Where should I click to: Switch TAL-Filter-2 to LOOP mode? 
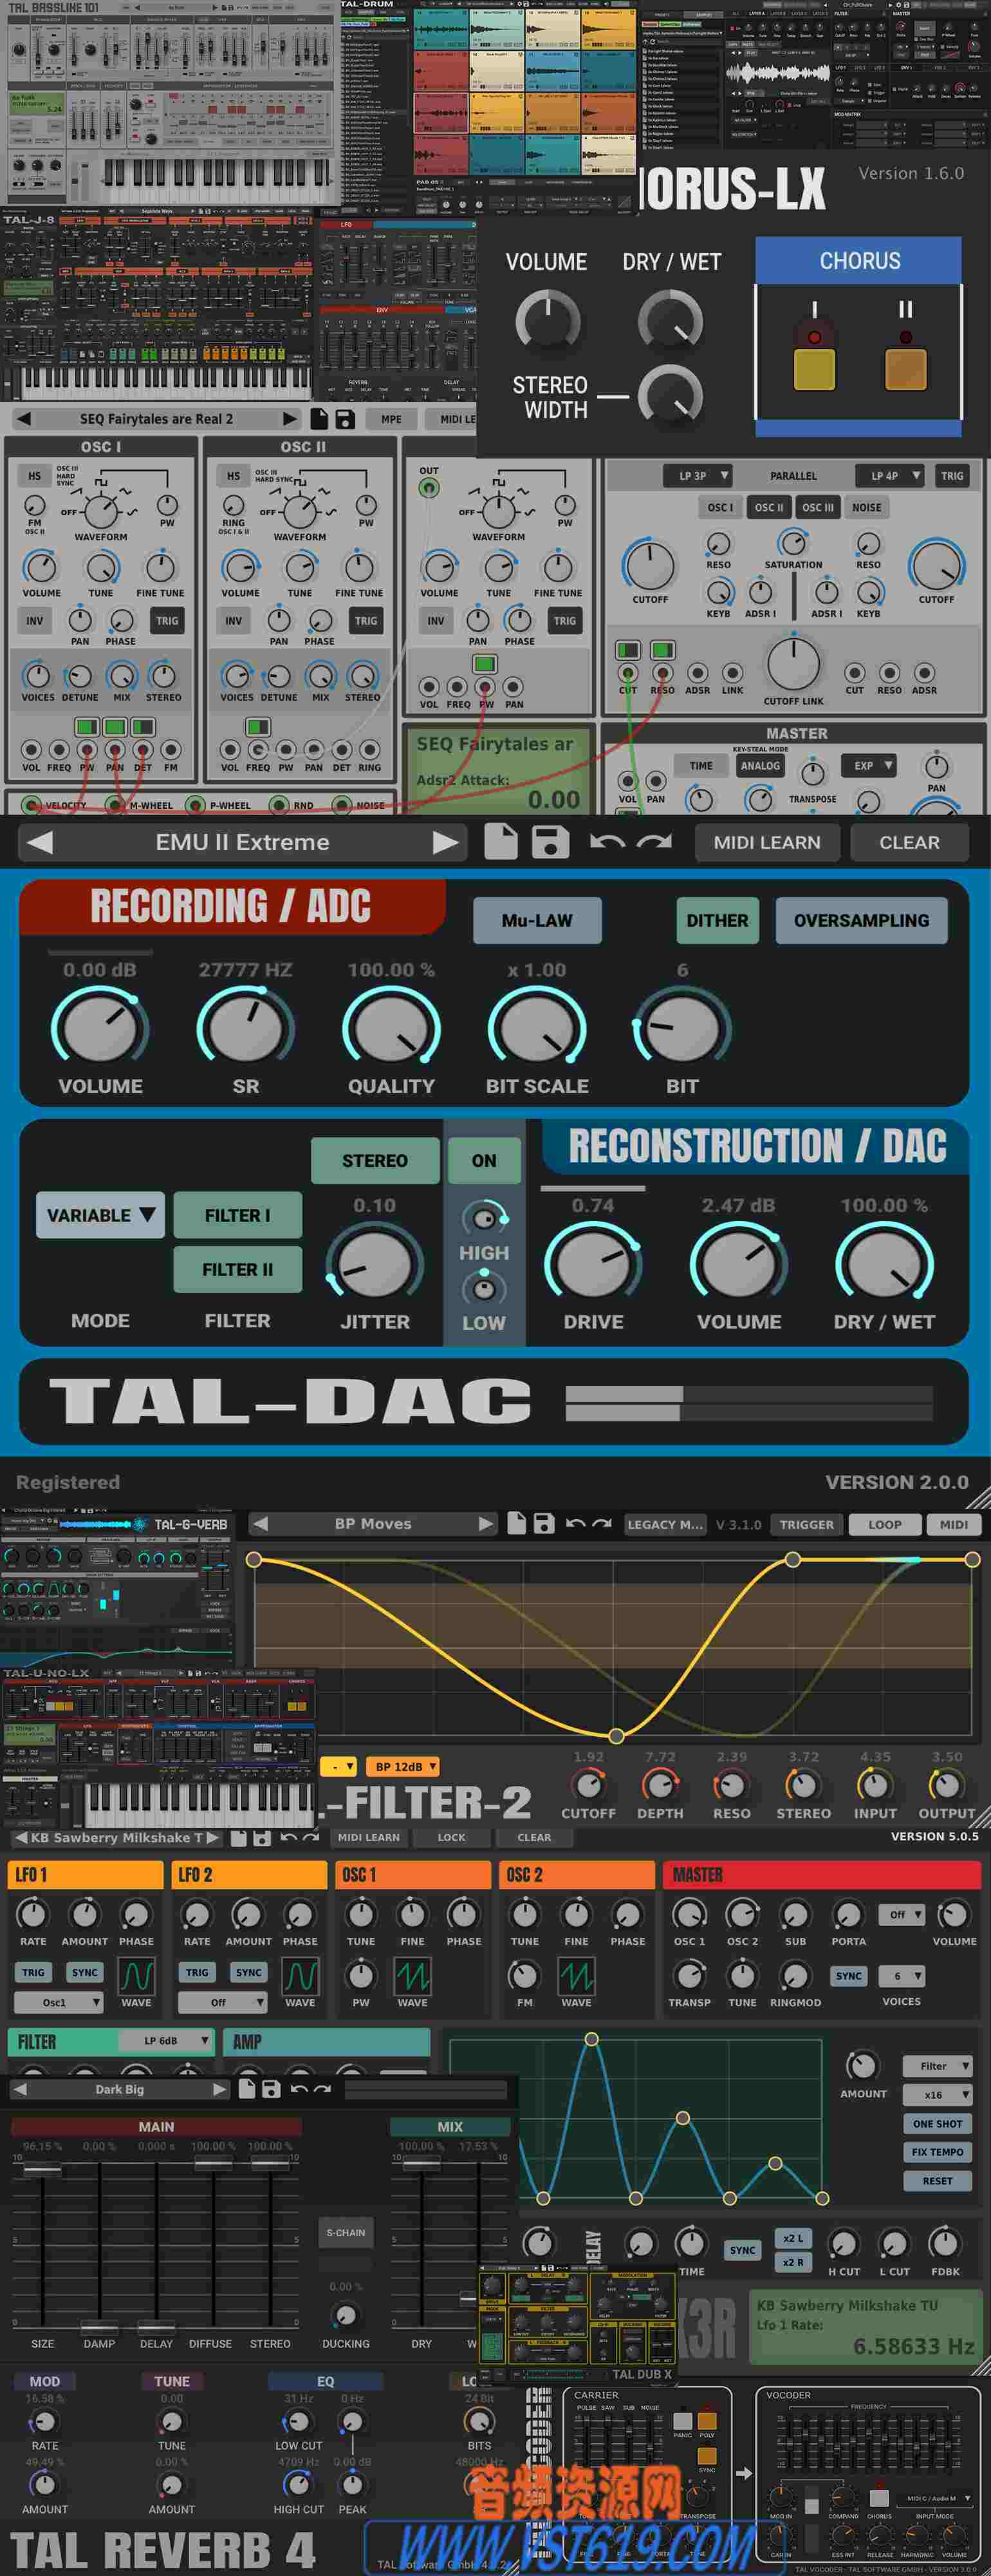click(884, 1525)
